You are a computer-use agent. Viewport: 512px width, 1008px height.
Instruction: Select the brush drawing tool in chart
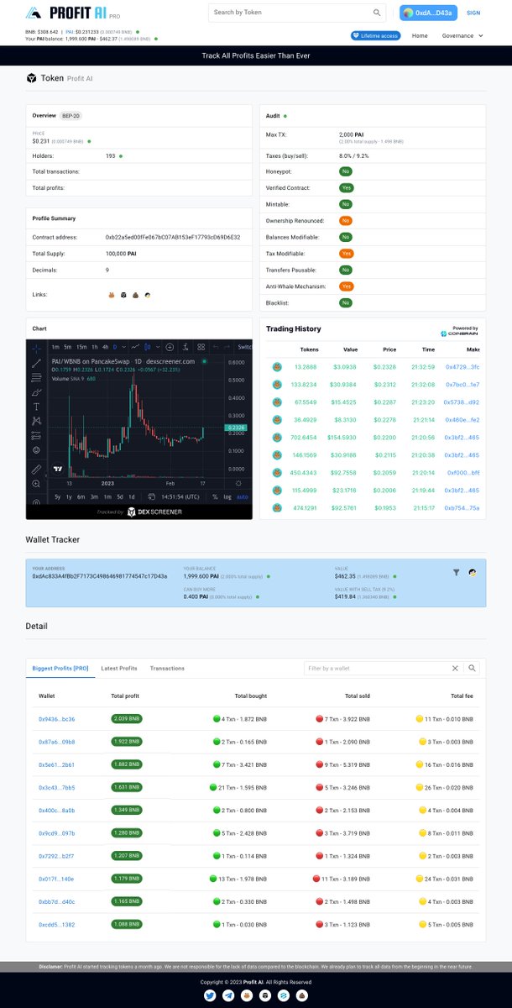pyautogui.click(x=36, y=392)
